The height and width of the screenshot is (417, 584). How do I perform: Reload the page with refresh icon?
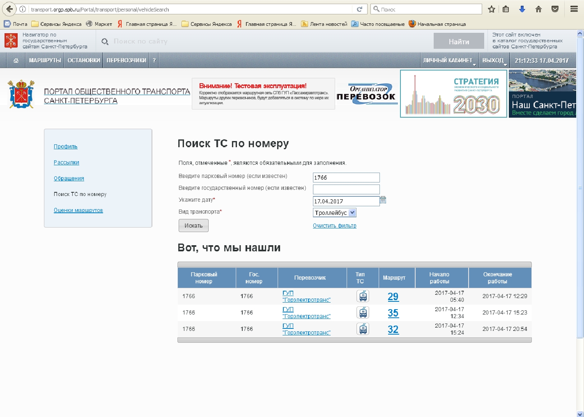click(x=359, y=9)
